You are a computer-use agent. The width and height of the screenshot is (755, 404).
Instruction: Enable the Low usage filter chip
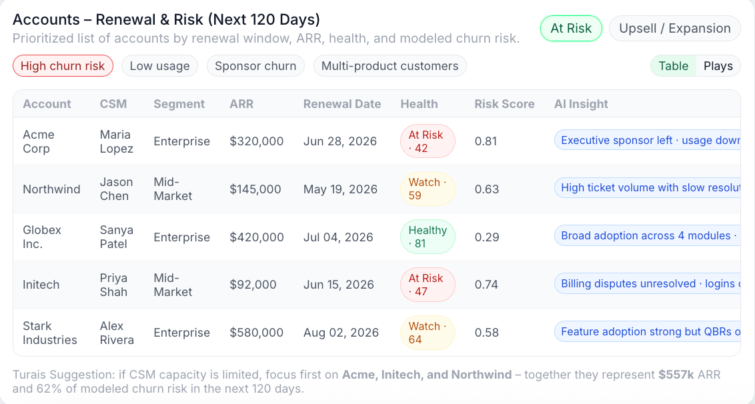tap(159, 66)
